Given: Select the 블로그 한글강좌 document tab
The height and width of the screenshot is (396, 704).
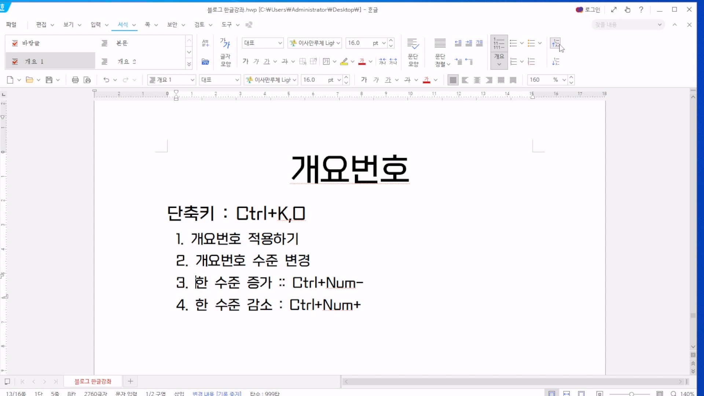Looking at the screenshot, I should pyautogui.click(x=93, y=381).
